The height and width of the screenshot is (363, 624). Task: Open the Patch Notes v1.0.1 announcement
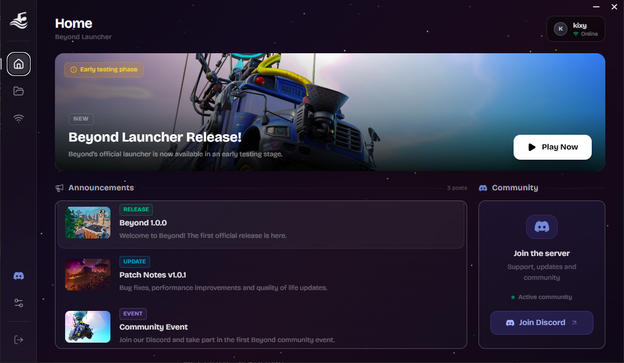point(260,275)
